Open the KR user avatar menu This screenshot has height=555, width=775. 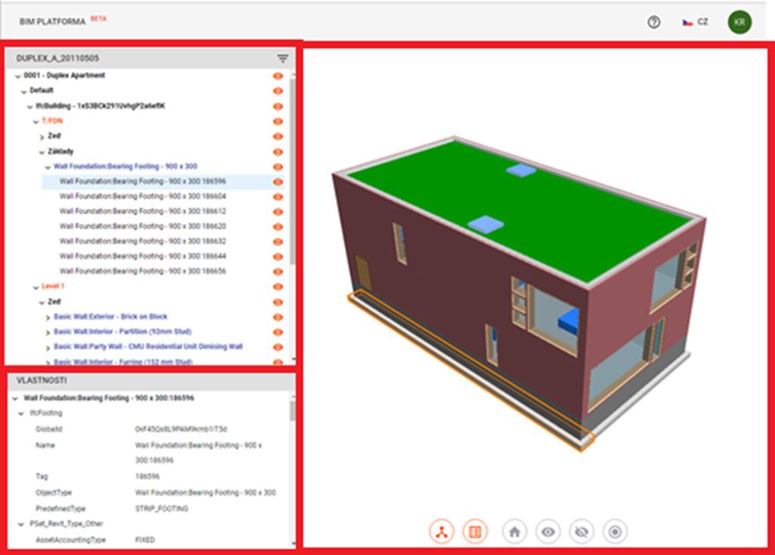coord(739,22)
